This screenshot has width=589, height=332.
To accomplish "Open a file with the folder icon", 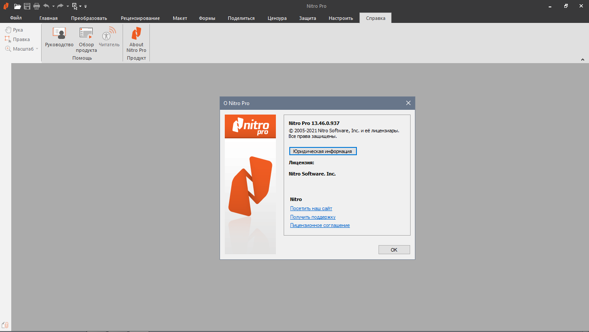I will [17, 6].
